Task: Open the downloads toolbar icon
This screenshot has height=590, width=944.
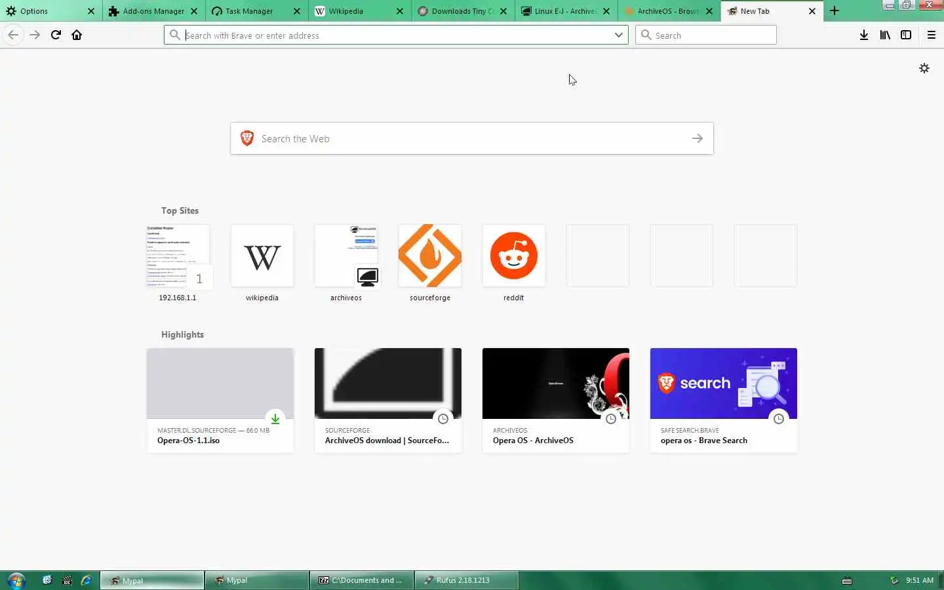Action: (x=864, y=35)
